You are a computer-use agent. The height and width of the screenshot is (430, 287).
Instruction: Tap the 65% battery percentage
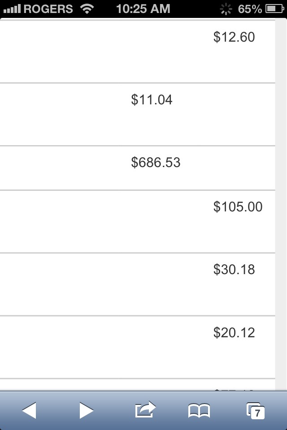(x=250, y=9)
